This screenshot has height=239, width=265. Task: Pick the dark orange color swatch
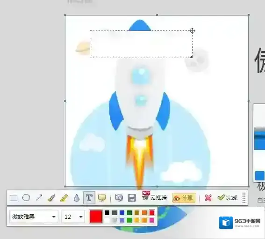144,213
